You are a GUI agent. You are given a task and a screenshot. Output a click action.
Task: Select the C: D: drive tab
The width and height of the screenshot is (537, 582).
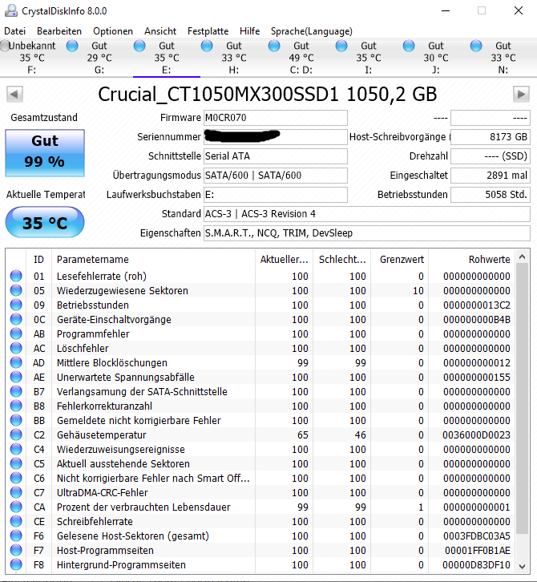click(301, 58)
